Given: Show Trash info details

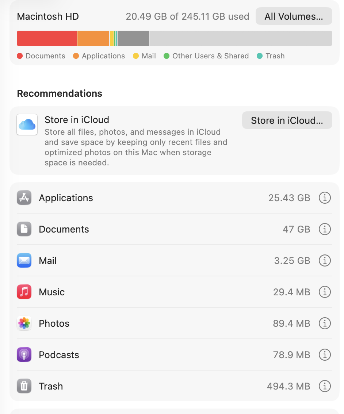Looking at the screenshot, I should point(325,386).
